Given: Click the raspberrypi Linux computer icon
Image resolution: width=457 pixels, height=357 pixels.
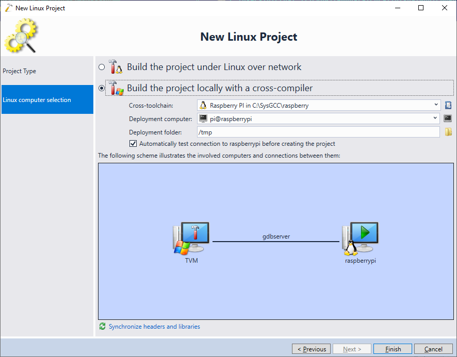Looking at the screenshot, I should click(360, 239).
